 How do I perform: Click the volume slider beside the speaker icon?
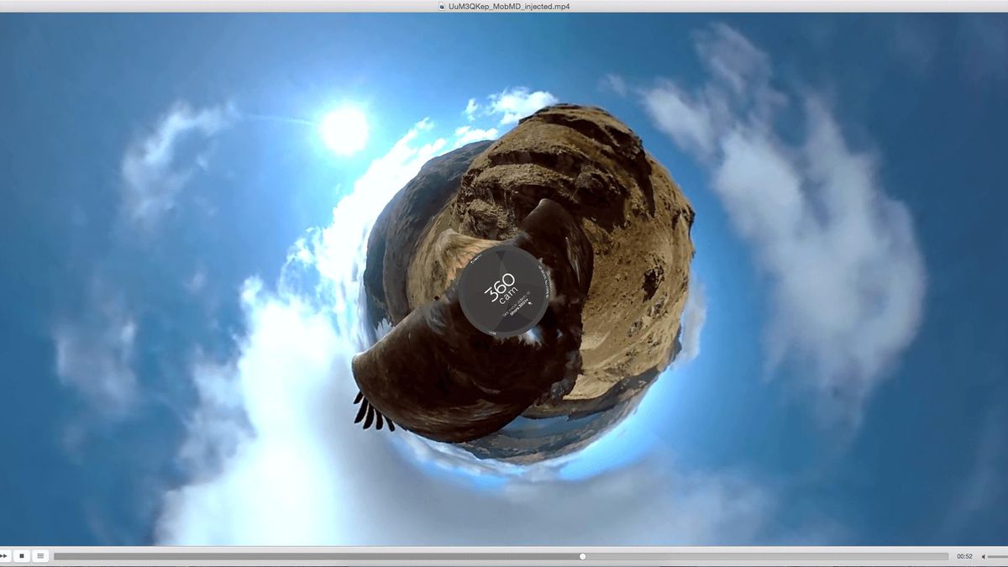click(998, 556)
